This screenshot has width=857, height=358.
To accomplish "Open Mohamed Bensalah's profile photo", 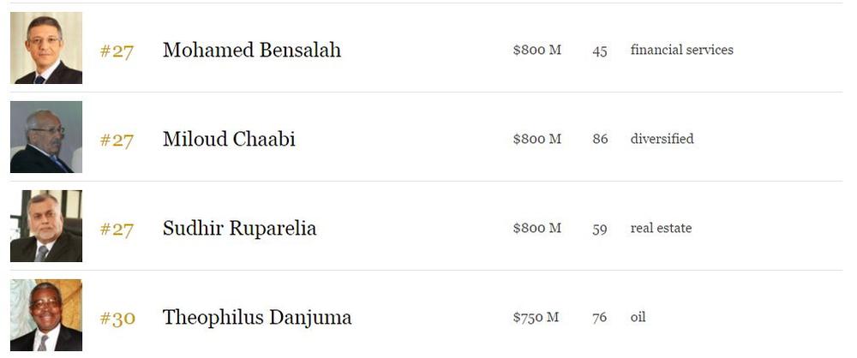I will click(x=46, y=48).
